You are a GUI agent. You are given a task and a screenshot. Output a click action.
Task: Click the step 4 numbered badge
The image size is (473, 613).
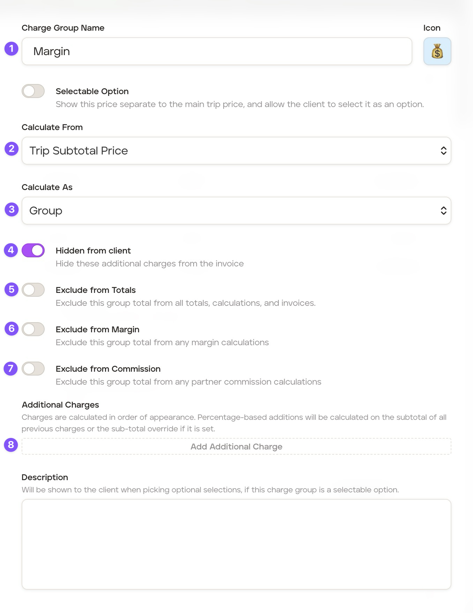(x=11, y=250)
